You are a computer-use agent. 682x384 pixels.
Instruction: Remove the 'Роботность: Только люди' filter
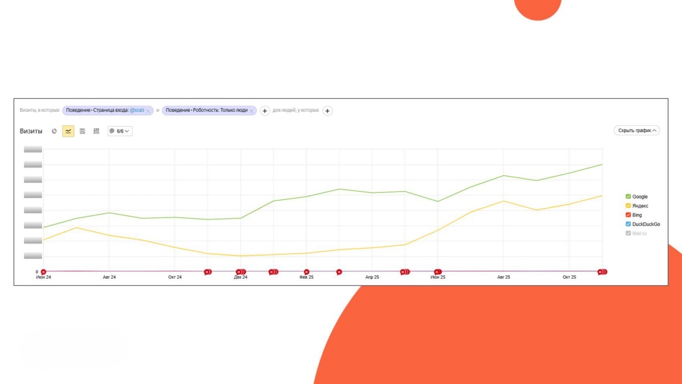[x=251, y=111]
